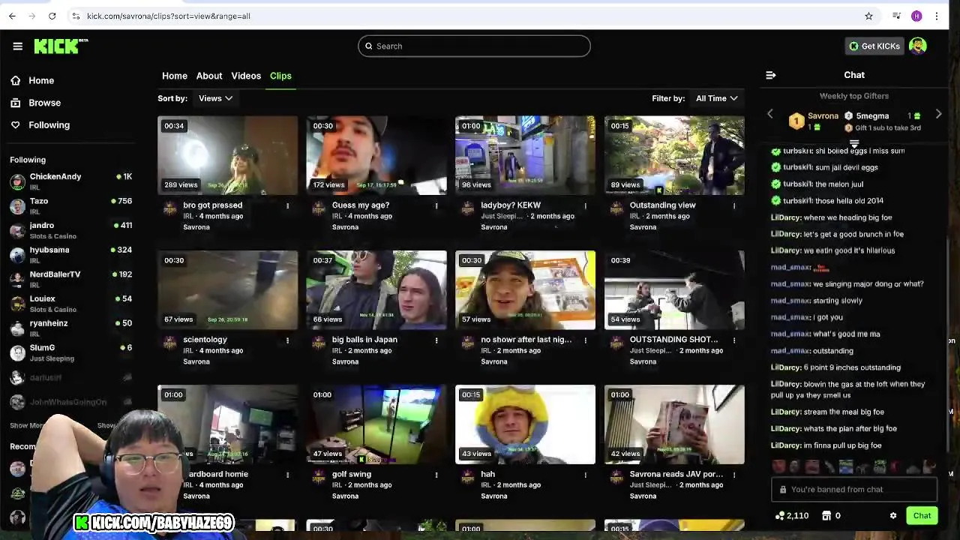Open ChickenAndy's channel in Following list
The height and width of the screenshot is (540, 960).
71,181
